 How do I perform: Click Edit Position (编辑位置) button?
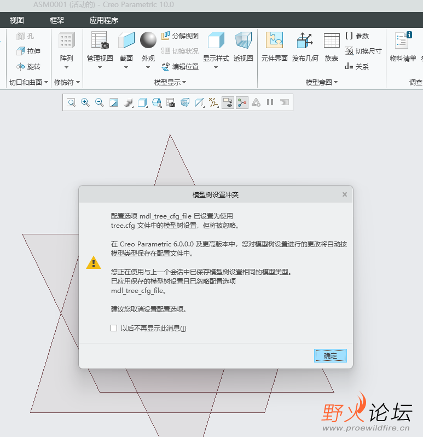(180, 66)
